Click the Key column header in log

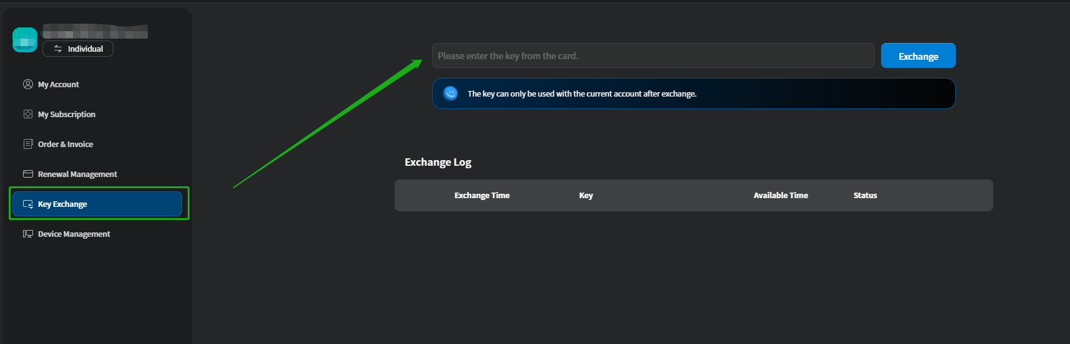[586, 196]
